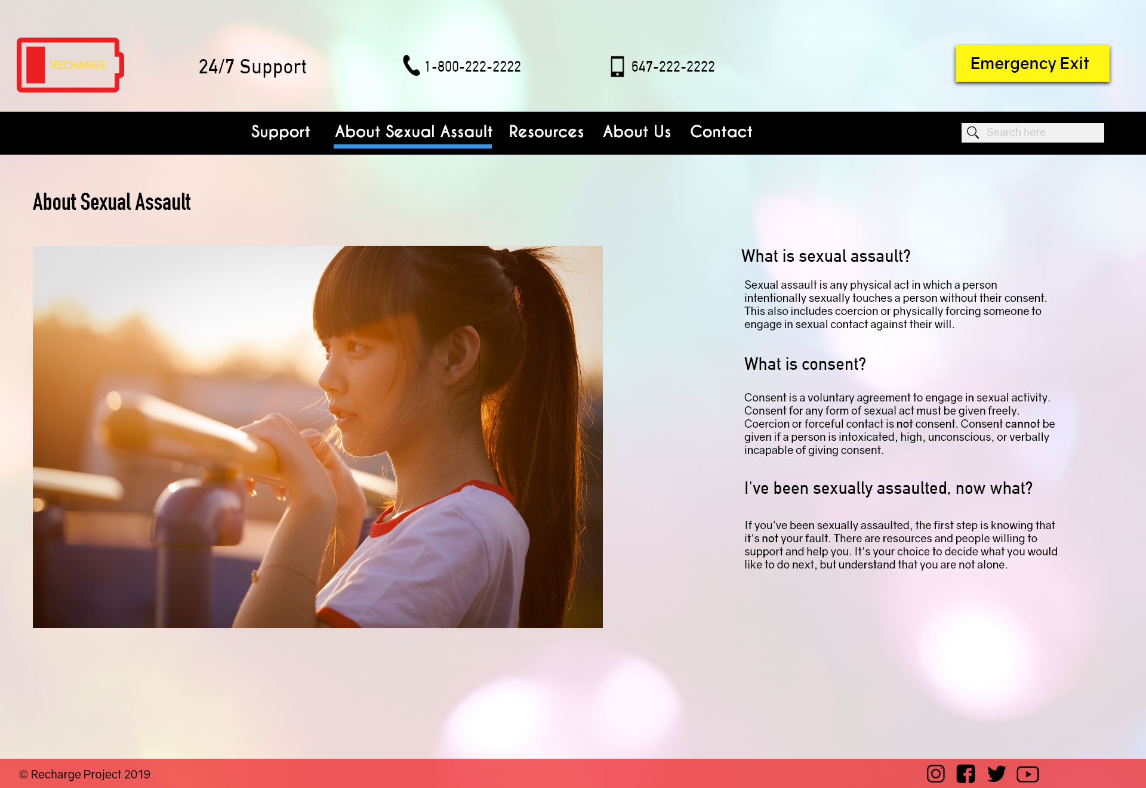
Task: Click paragraph starting 'Sexual assault is any physical'
Action: click(x=895, y=305)
